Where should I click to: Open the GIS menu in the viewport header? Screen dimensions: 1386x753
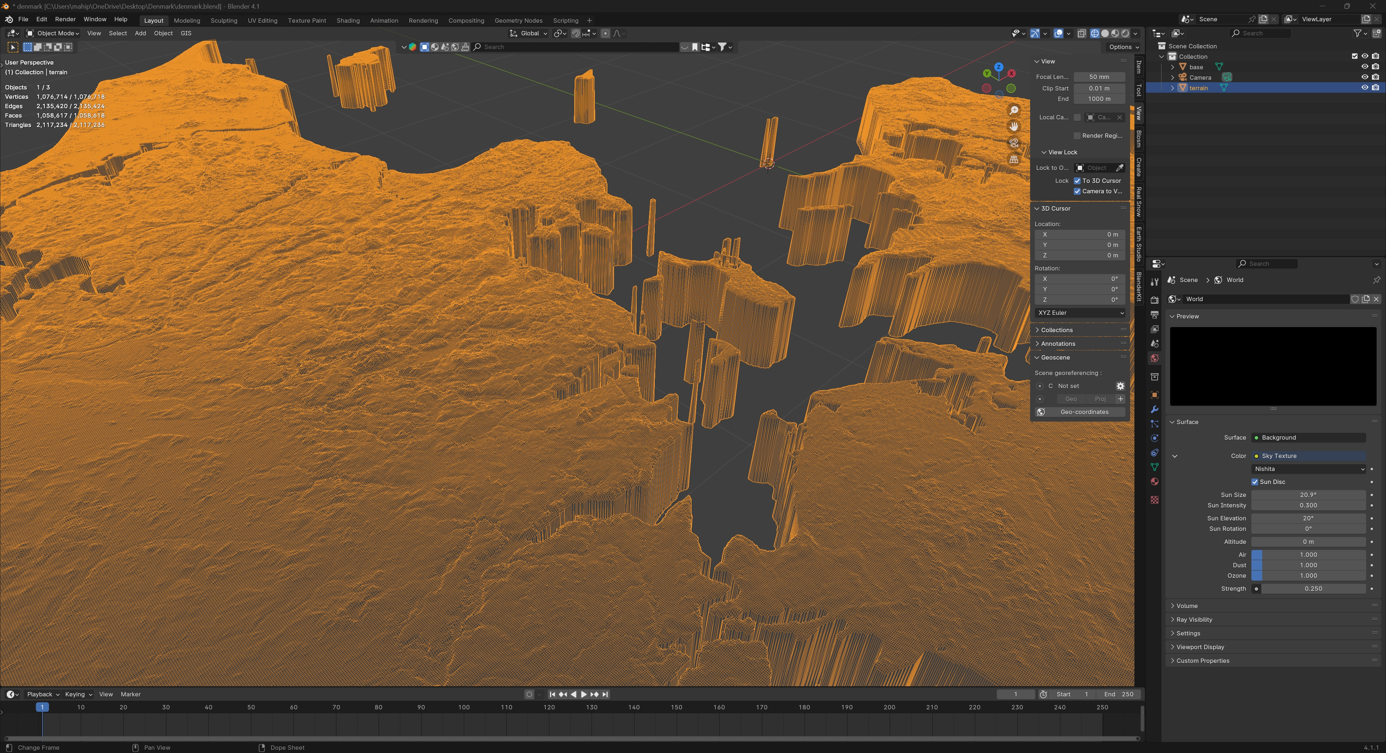pos(186,33)
